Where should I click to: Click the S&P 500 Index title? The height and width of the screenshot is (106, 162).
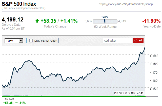coord(19,4)
